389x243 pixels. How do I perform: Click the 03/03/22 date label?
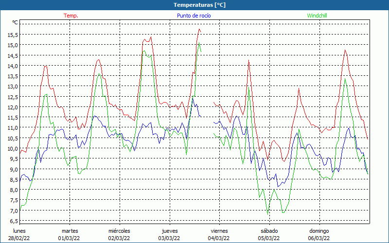tap(169, 238)
